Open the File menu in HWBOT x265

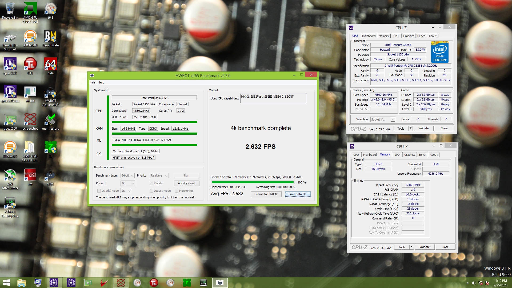(x=93, y=82)
